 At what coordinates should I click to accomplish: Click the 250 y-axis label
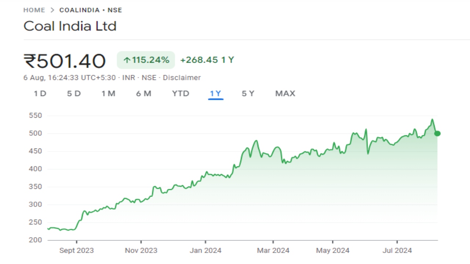point(36,222)
